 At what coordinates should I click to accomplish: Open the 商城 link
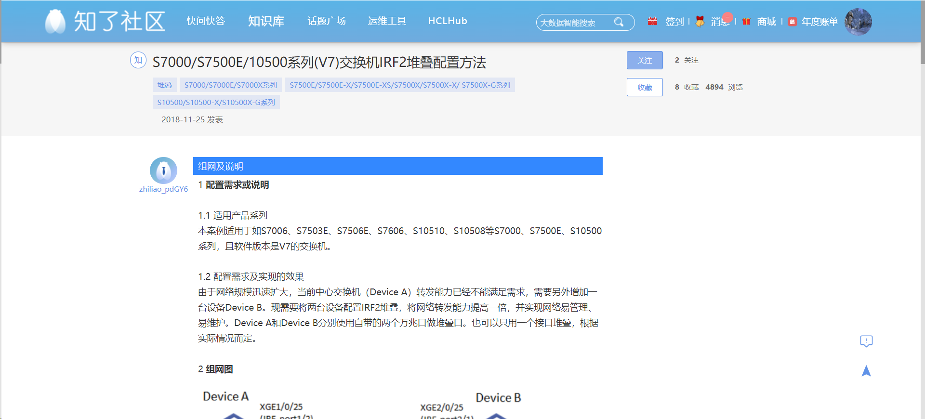coord(766,22)
